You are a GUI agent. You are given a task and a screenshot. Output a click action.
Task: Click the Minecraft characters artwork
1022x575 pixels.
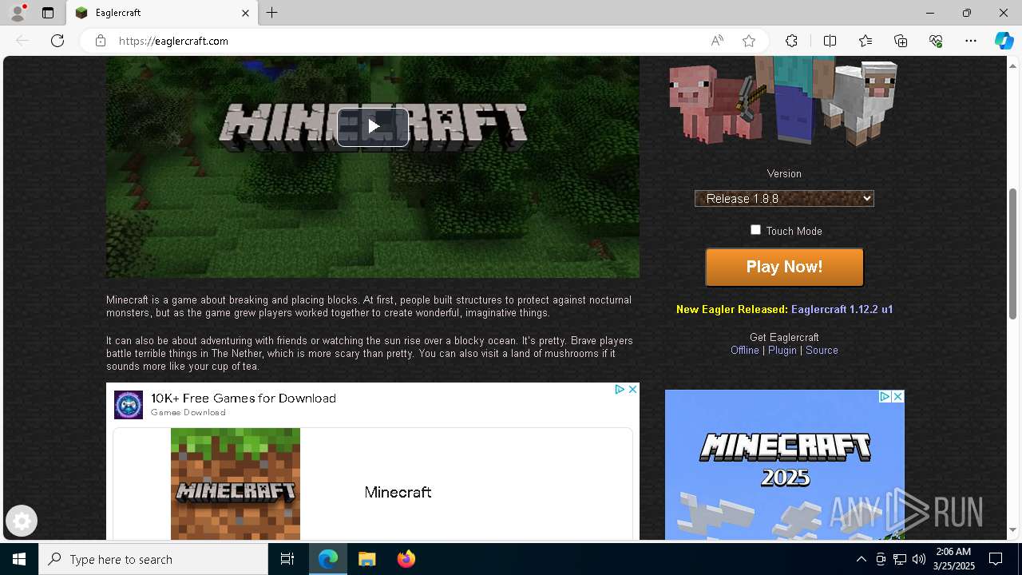click(784, 101)
